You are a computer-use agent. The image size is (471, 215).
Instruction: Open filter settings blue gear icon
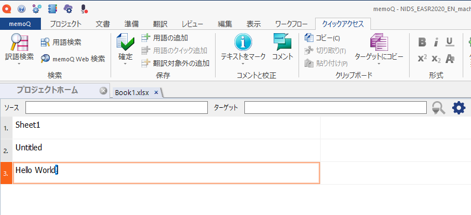point(459,107)
